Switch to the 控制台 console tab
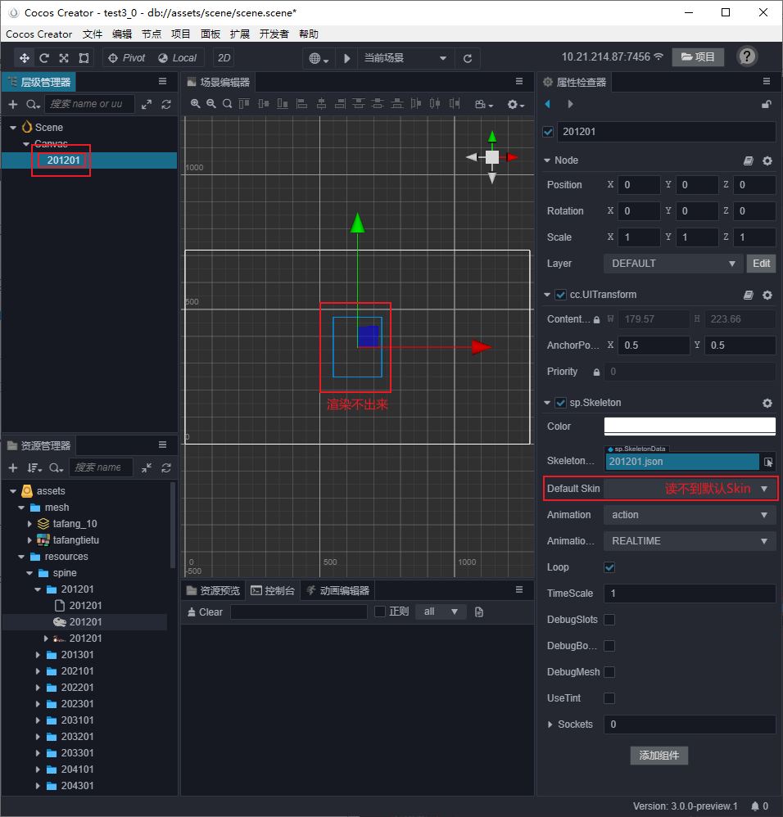This screenshot has width=783, height=817. pyautogui.click(x=273, y=590)
